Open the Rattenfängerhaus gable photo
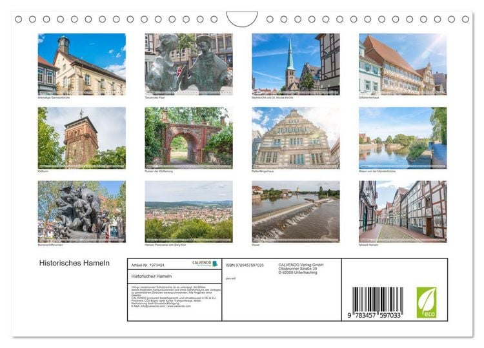The image size is (484, 348). [296, 138]
